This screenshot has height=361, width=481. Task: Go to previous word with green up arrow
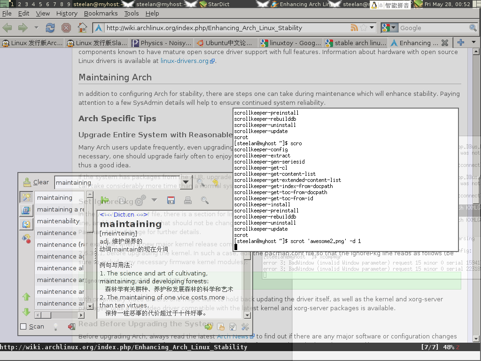26,297
